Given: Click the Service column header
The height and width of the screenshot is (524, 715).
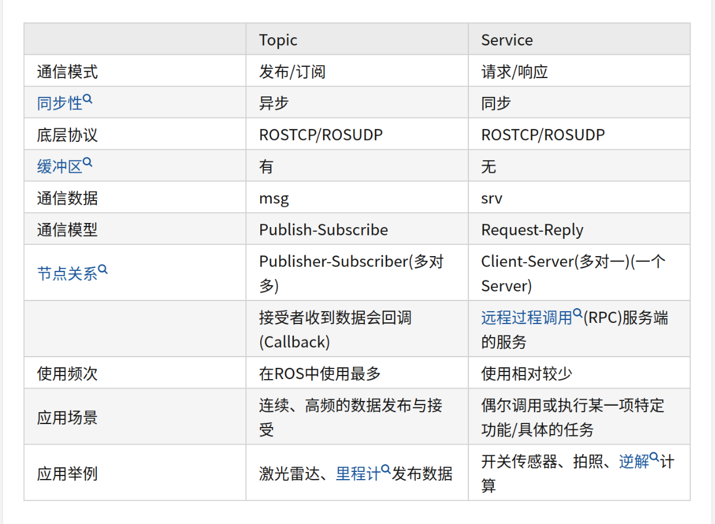Looking at the screenshot, I should tap(507, 40).
